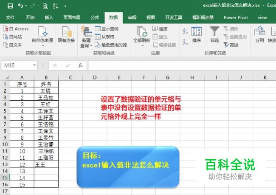Select row 15 header
This screenshot has width=276, height=195.
coord(5,178)
